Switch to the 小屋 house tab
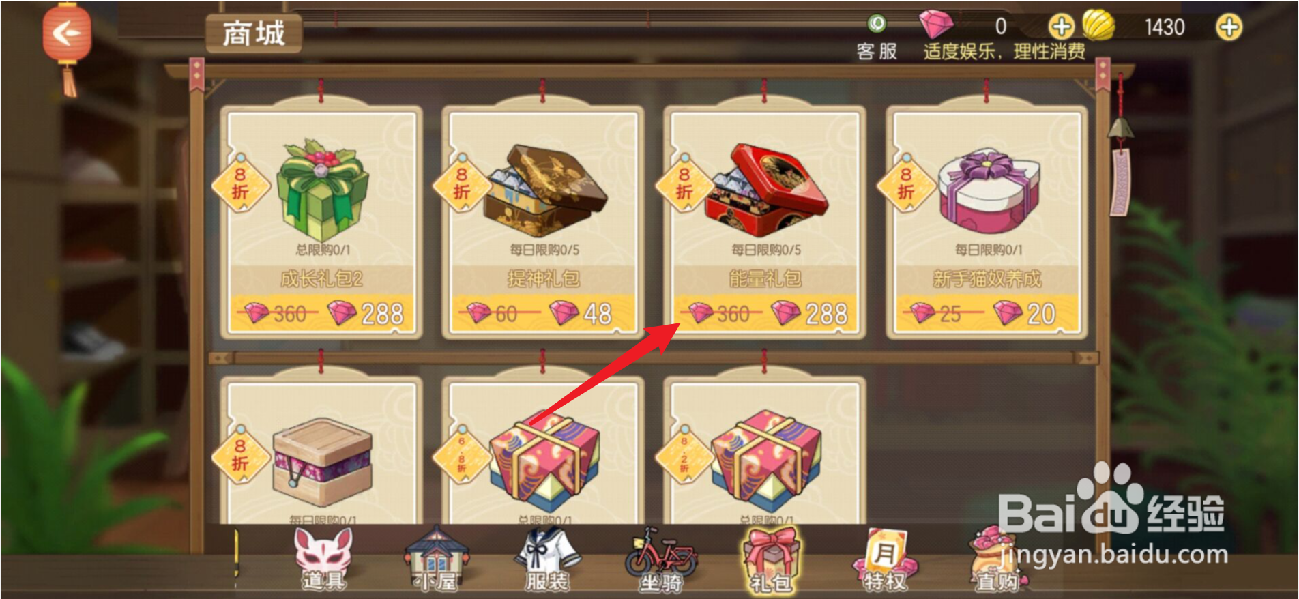The height and width of the screenshot is (599, 1299). [x=435, y=559]
